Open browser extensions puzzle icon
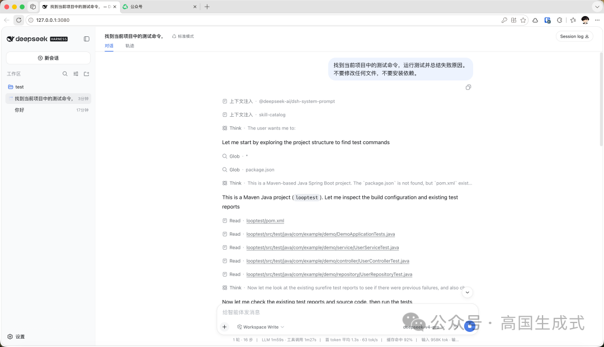Image resolution: width=604 pixels, height=347 pixels. coord(560,20)
